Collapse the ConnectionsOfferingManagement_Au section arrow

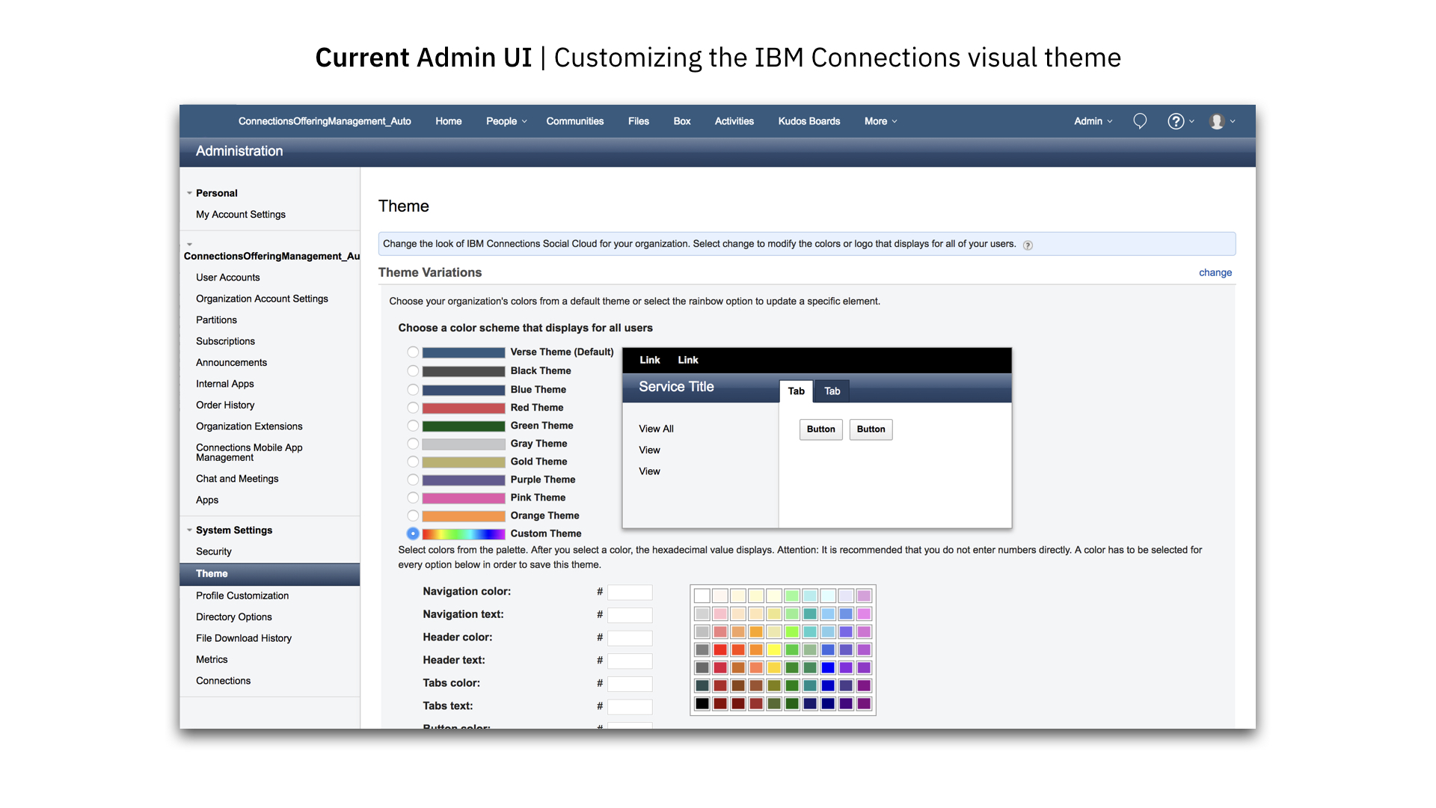click(x=190, y=245)
